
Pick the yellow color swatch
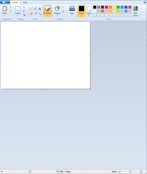(x=114, y=7)
